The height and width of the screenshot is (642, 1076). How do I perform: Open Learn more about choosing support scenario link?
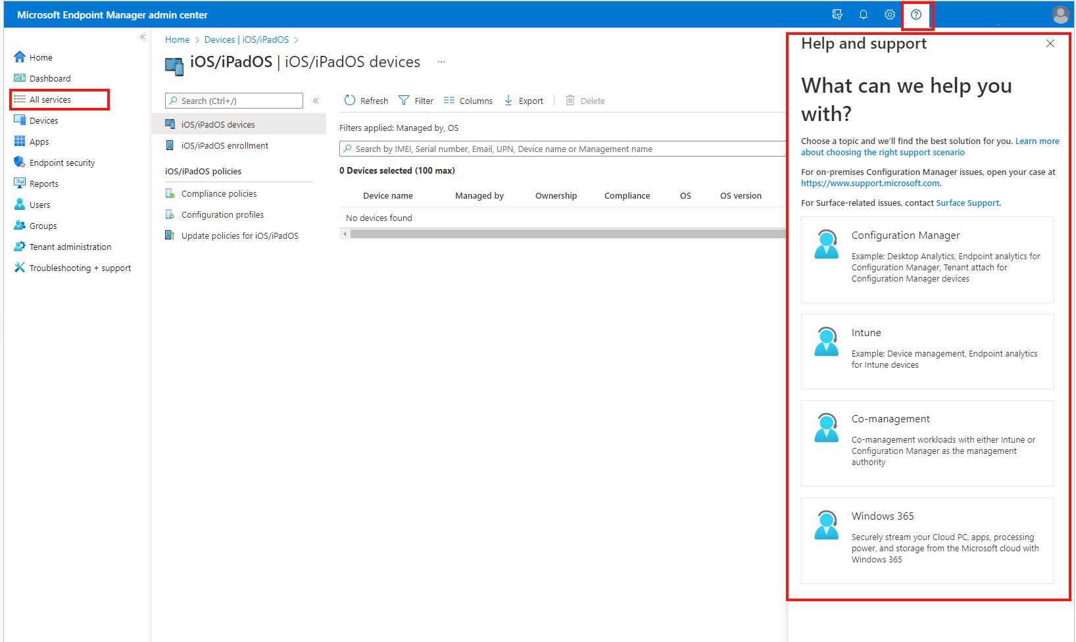point(930,147)
